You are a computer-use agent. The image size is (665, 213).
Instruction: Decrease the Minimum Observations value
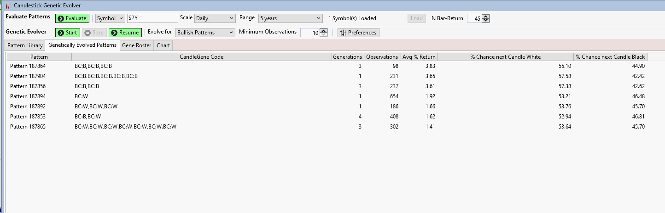click(x=324, y=35)
